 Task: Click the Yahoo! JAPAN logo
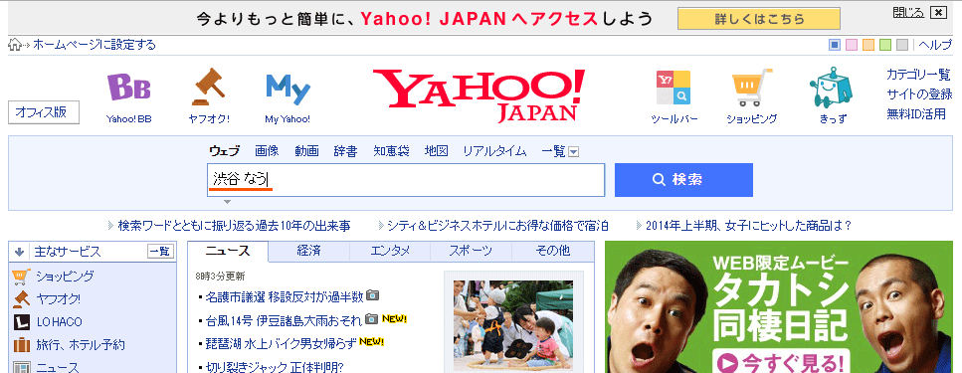point(479,95)
